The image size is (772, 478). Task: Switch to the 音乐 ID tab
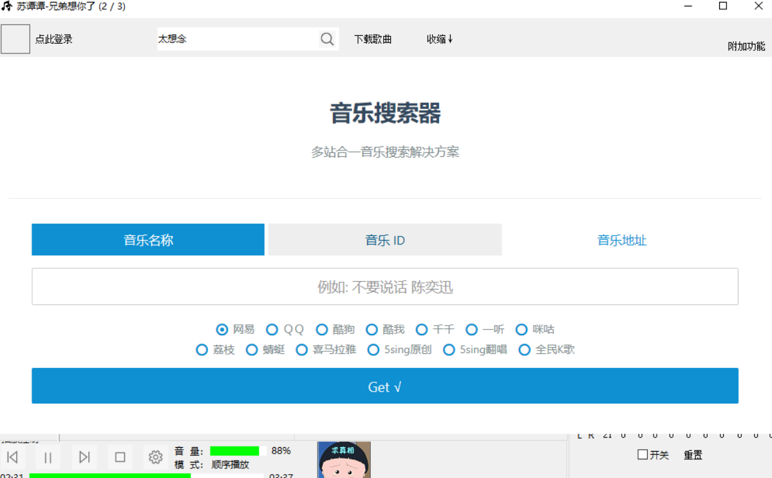(x=385, y=240)
